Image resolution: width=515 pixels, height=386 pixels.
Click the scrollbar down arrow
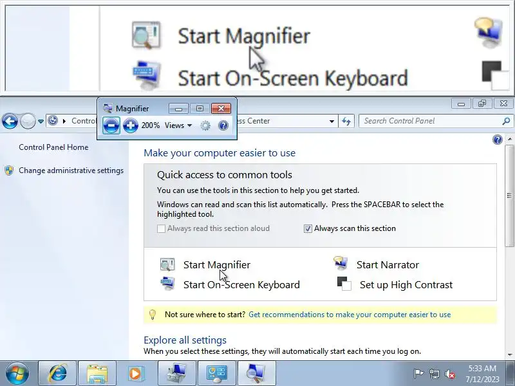pyautogui.click(x=509, y=355)
